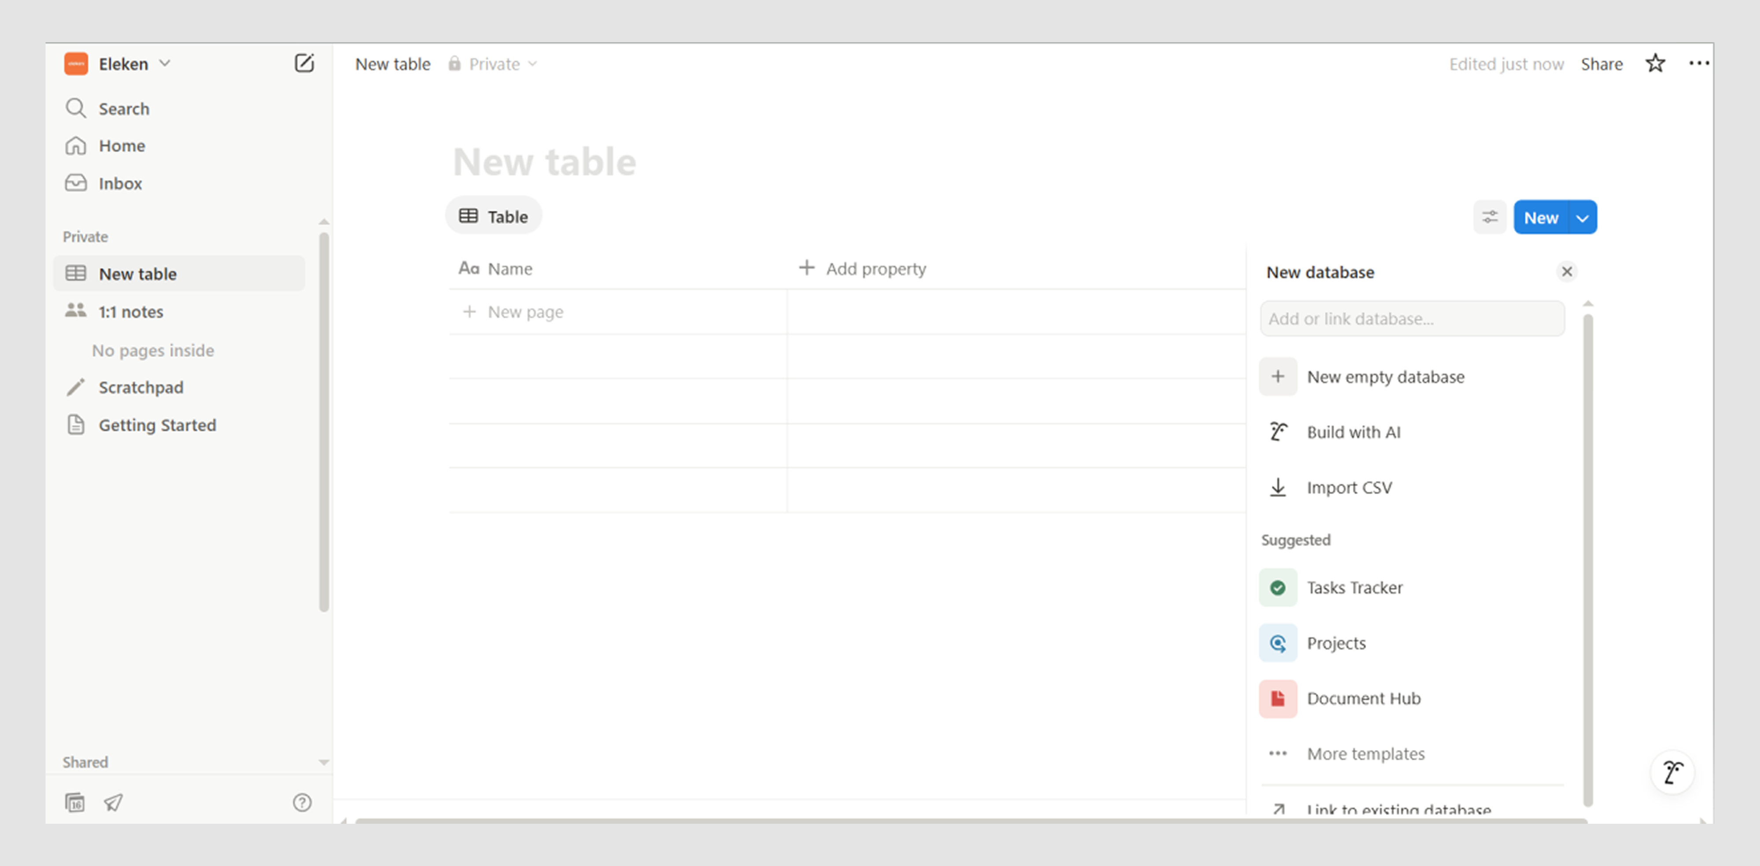Open the floating Notion AI button
This screenshot has width=1760, height=866.
(x=1672, y=772)
